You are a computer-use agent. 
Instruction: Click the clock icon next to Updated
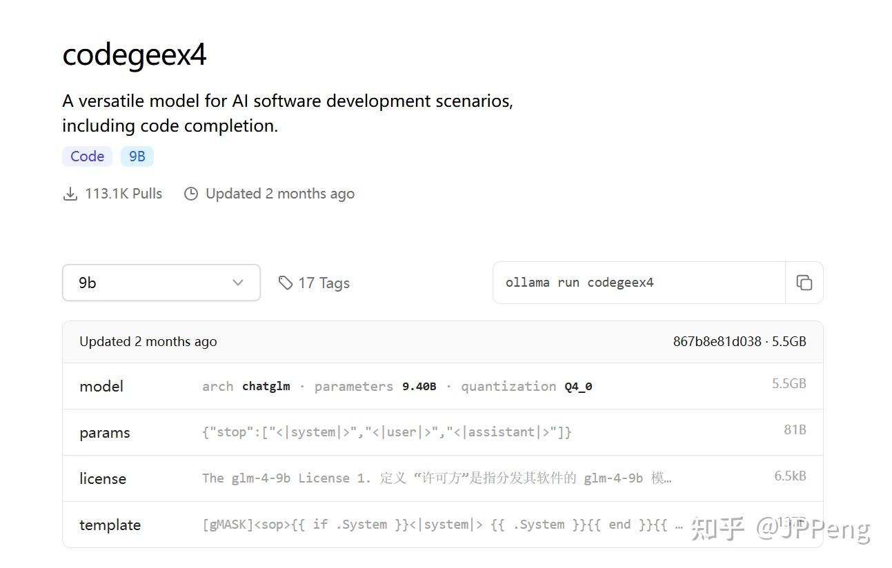tap(191, 194)
